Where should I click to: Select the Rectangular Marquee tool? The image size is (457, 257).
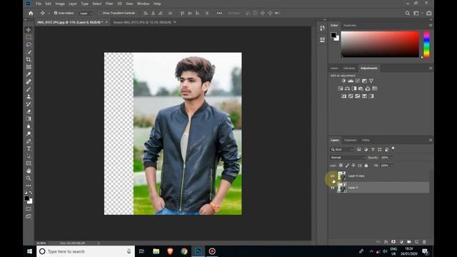coord(29,37)
